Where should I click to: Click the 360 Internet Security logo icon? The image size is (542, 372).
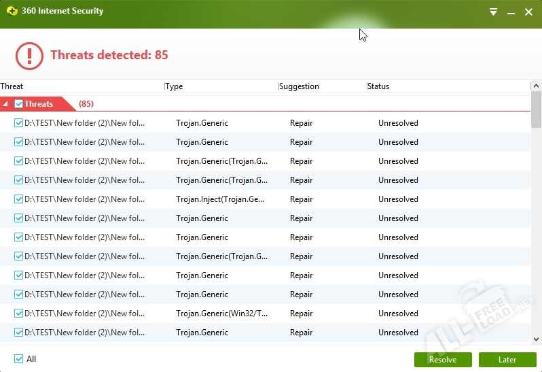[12, 12]
